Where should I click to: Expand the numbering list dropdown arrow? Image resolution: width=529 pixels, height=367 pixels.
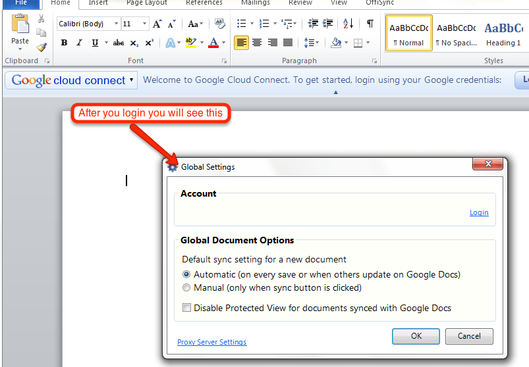tap(275, 24)
